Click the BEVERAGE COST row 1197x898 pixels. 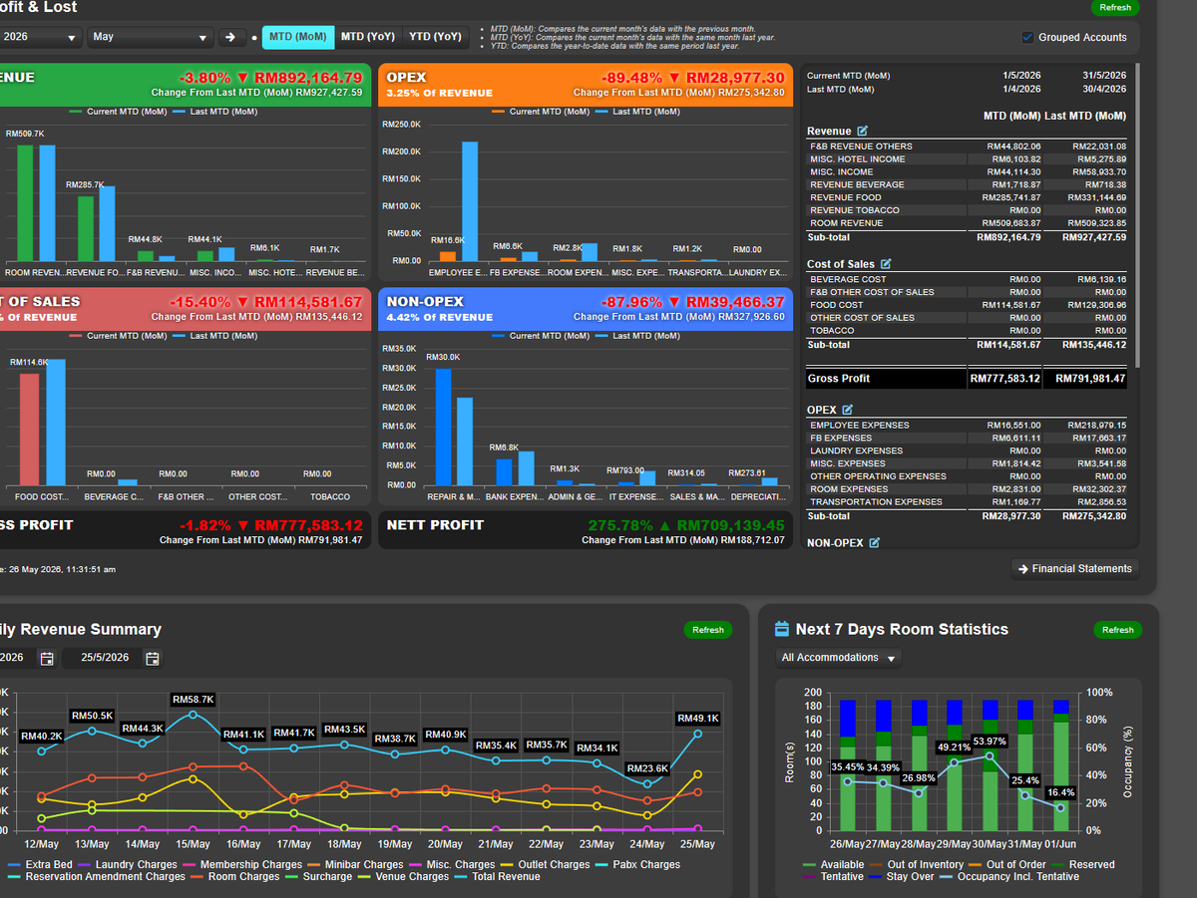tap(968, 279)
